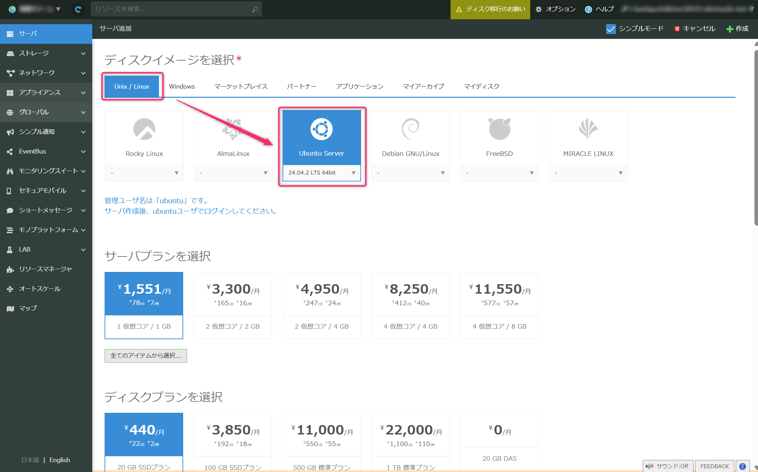This screenshot has width=758, height=472.
Task: Open the マーケットプレイス tab
Action: 241,87
